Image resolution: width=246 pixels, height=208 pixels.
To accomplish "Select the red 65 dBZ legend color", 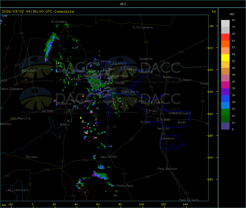I will (x=225, y=37).
